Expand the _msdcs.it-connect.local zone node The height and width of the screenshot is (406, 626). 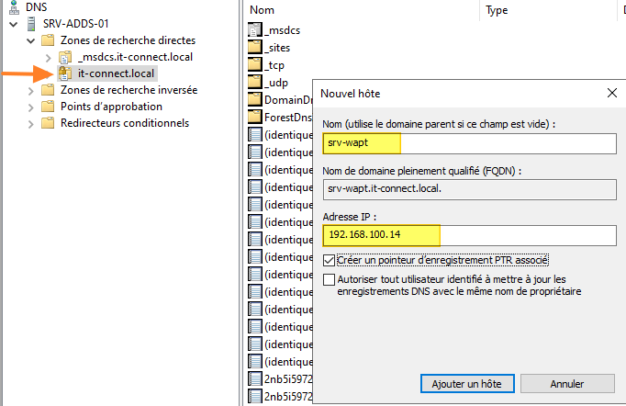[49, 58]
